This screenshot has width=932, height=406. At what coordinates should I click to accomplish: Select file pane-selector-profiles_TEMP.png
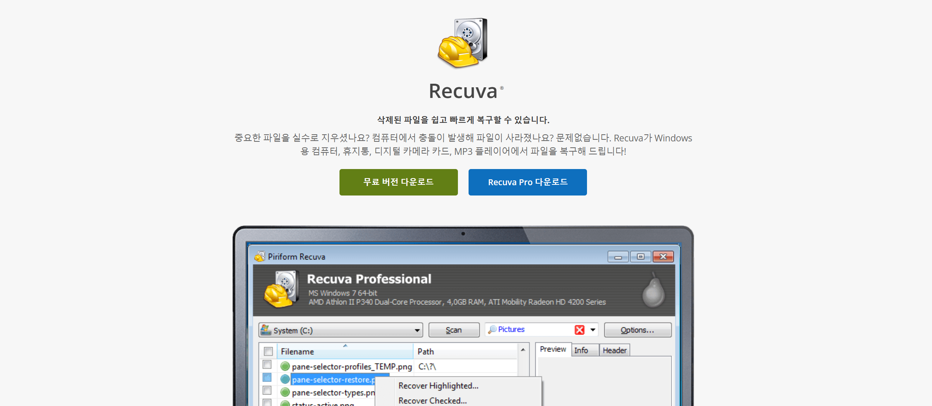click(x=352, y=367)
